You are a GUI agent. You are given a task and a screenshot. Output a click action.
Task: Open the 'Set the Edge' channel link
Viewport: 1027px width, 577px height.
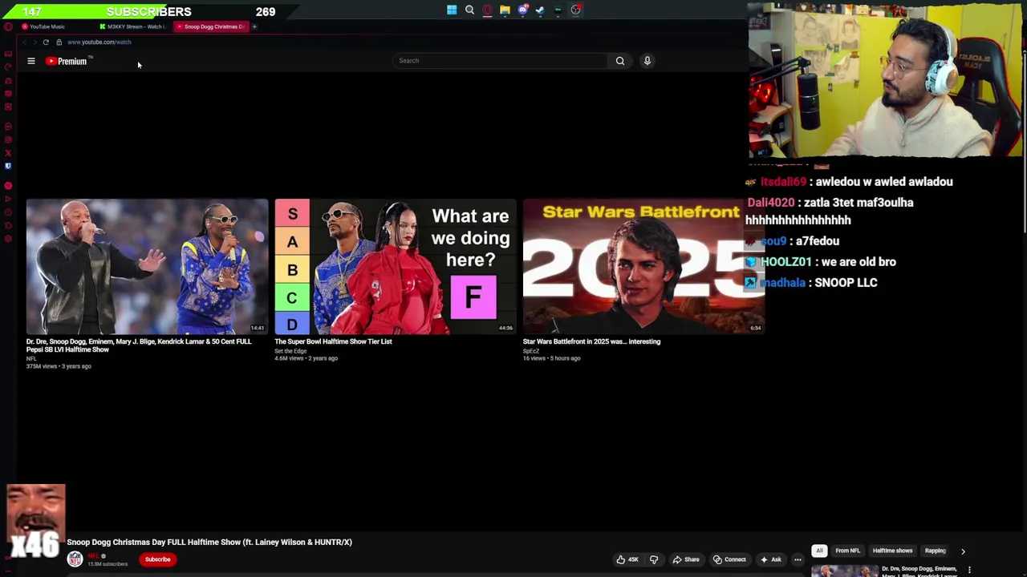[290, 351]
